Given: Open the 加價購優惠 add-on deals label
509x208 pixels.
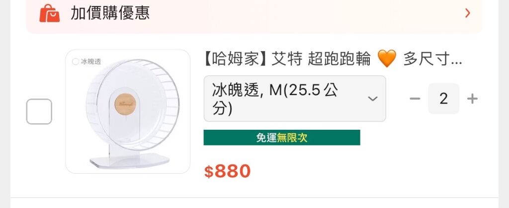Looking at the screenshot, I should click(x=110, y=13).
